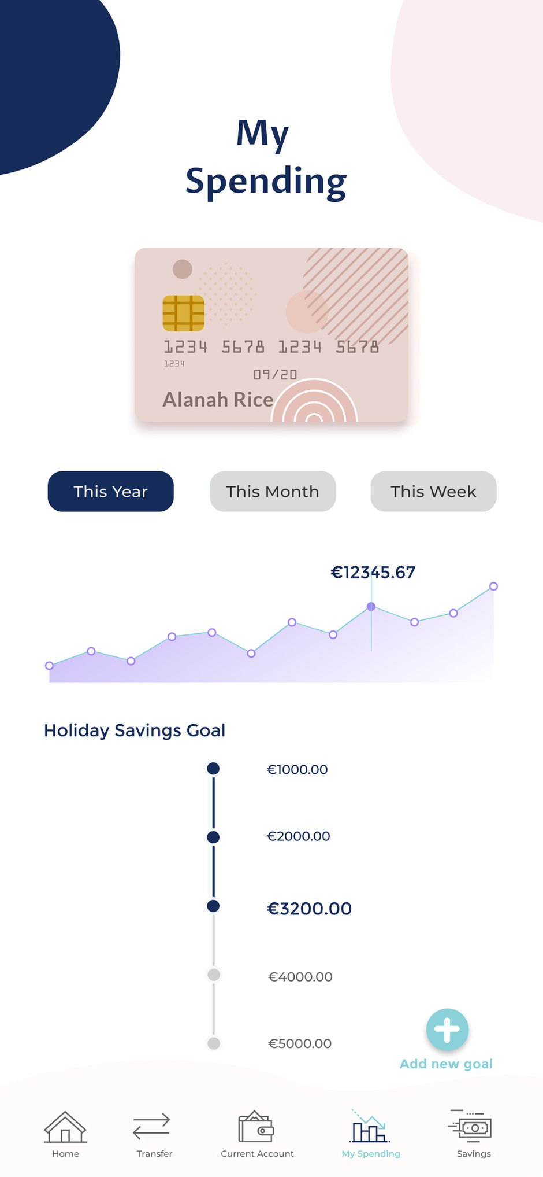543x1177 pixels.
Task: Tap the contactless rings on the card
Action: coord(314,404)
